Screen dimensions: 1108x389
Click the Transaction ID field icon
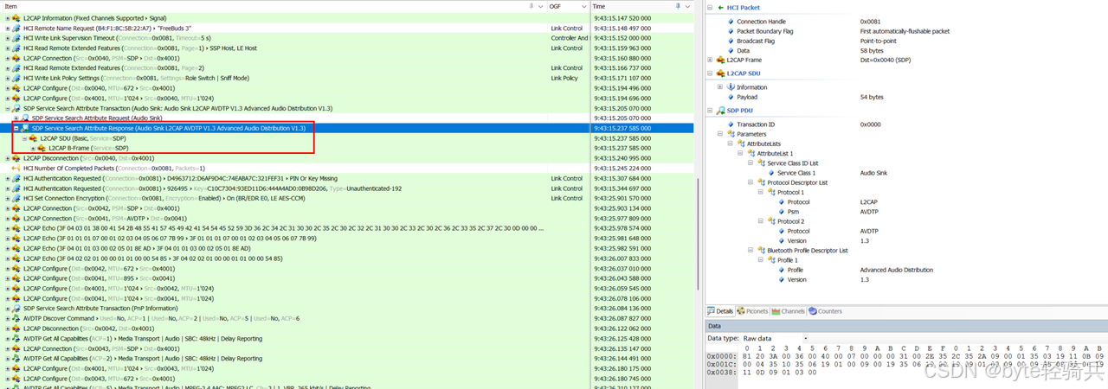[x=731, y=124]
